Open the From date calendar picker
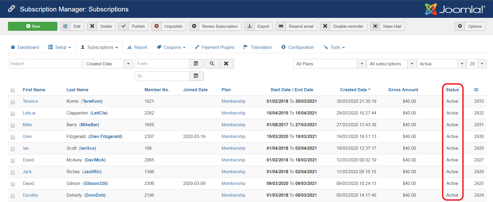The image size is (493, 202). [x=196, y=64]
